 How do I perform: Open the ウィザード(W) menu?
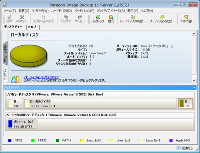point(40,11)
